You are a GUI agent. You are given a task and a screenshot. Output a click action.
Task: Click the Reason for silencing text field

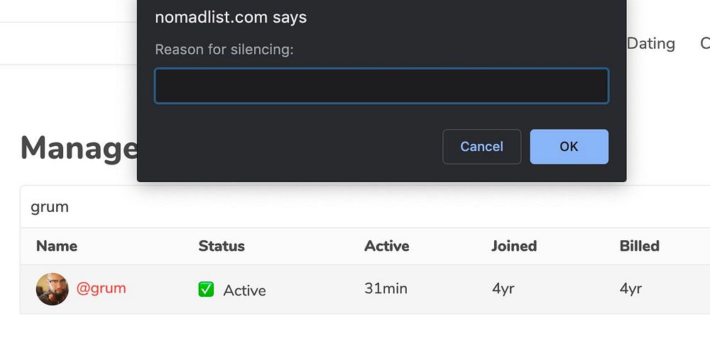(x=381, y=86)
